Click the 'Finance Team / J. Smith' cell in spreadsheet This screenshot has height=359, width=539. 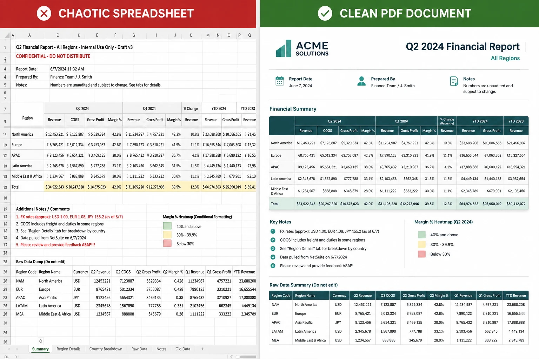tap(71, 77)
